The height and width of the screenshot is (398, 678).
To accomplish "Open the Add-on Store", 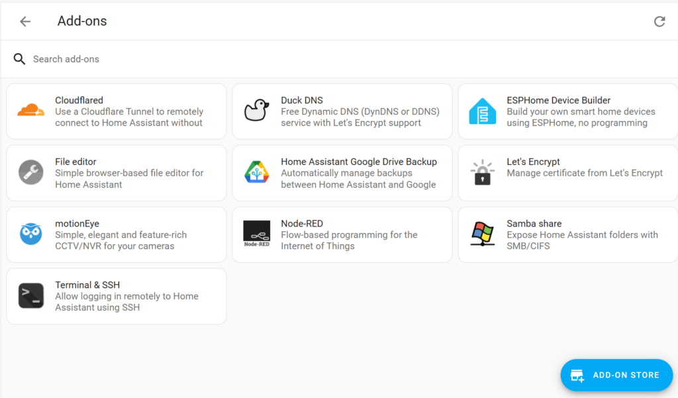I will pyautogui.click(x=616, y=375).
